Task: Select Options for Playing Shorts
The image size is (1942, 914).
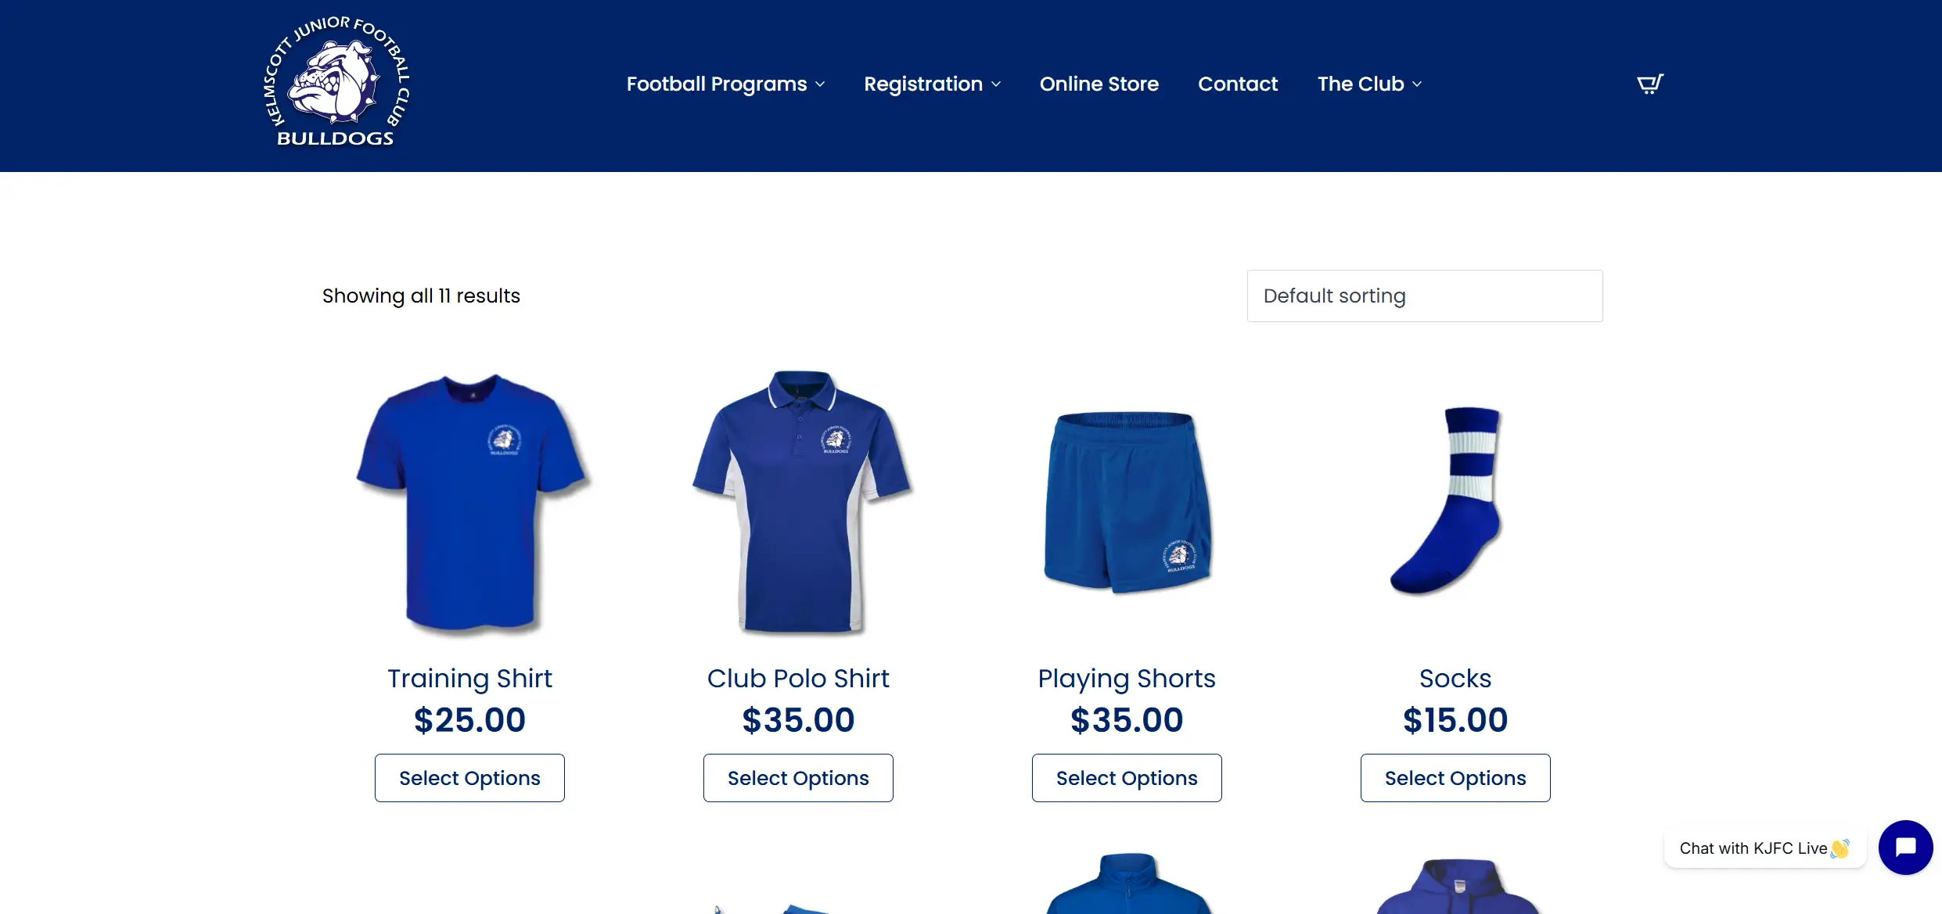Action: [x=1127, y=778]
